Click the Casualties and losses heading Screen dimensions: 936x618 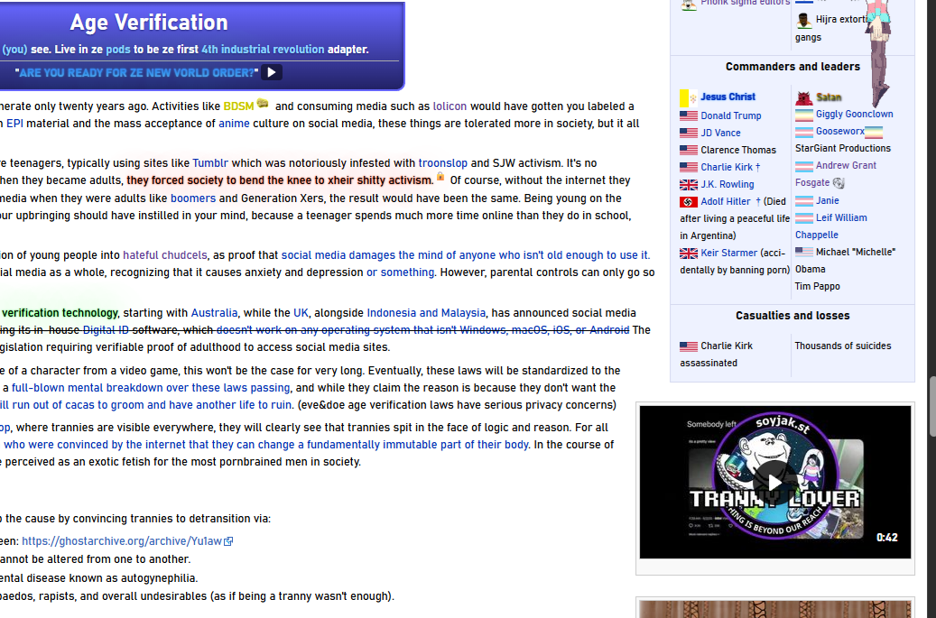792,316
